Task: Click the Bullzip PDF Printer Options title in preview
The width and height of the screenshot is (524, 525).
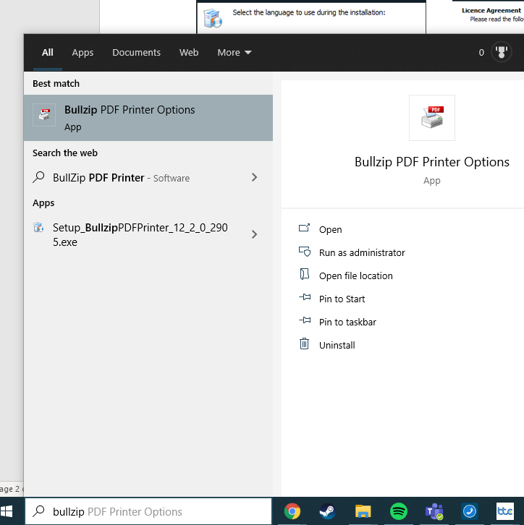Action: pyautogui.click(x=432, y=162)
